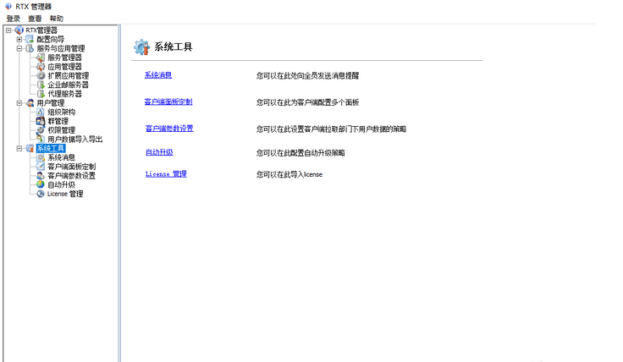Collapse the RTX管理器 root node

click(x=8, y=30)
